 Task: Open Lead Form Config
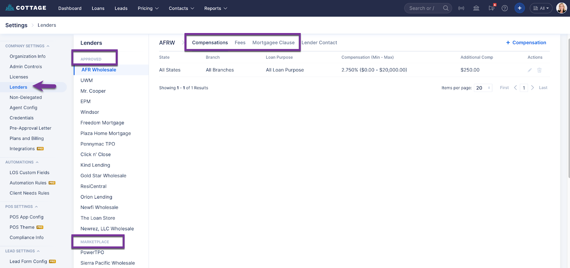[28, 262]
